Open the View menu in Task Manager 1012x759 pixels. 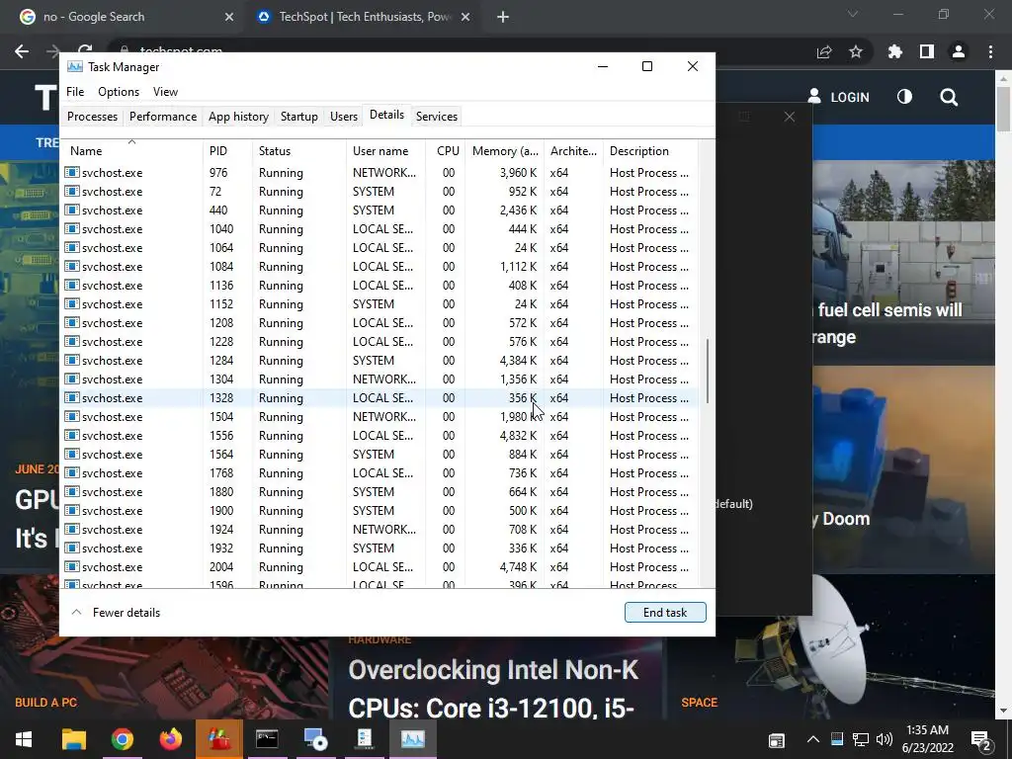click(x=165, y=92)
